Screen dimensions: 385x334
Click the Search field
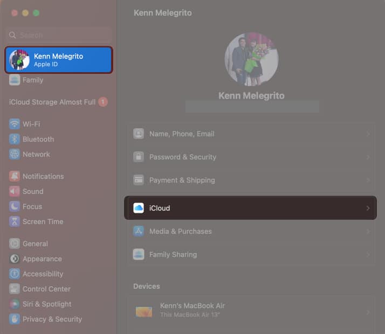[59, 35]
